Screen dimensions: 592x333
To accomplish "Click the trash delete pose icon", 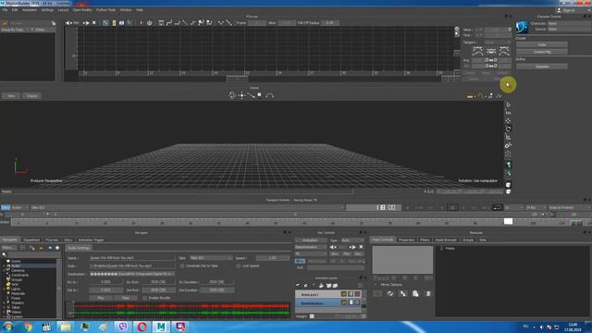I will click(428, 293).
